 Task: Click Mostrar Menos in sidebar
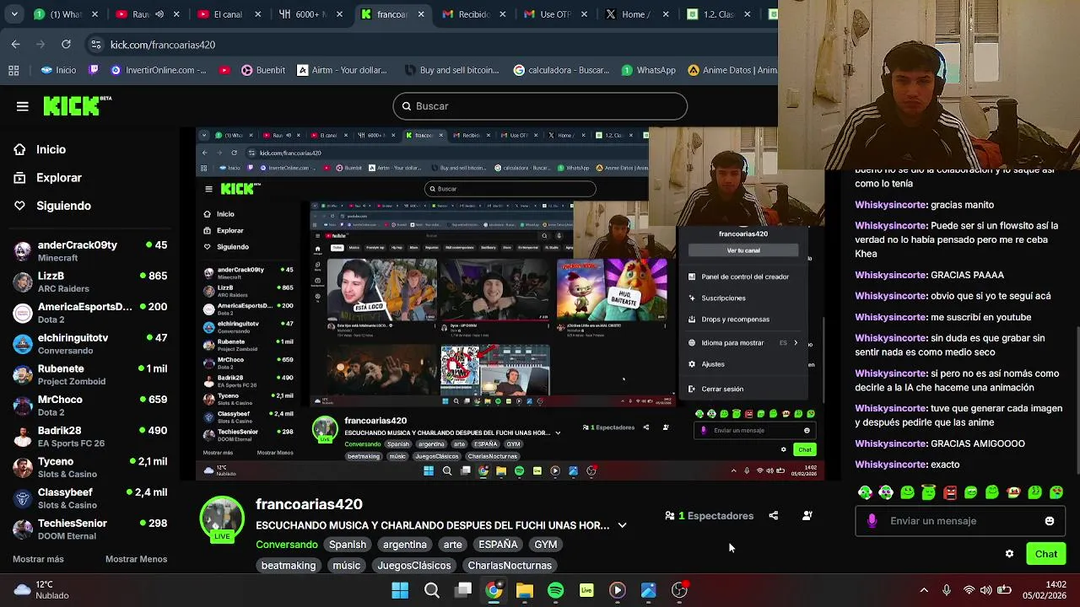(x=136, y=559)
